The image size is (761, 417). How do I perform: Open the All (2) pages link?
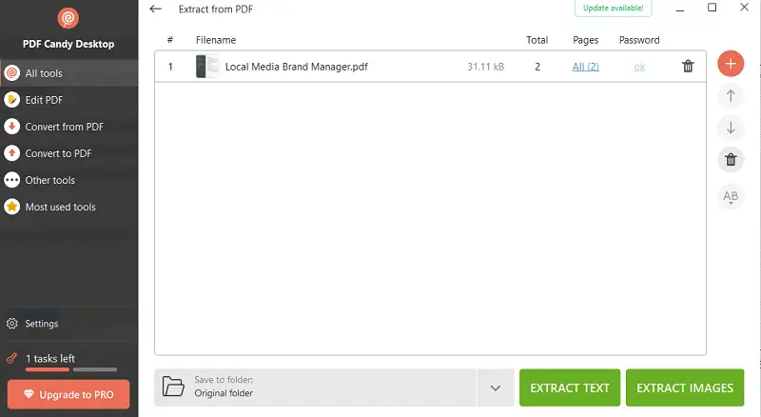point(585,67)
